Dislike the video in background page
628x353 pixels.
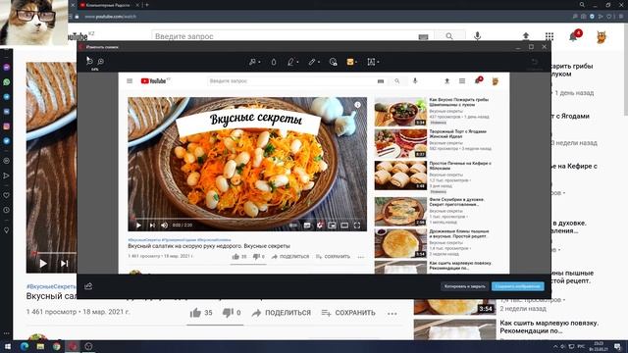coord(232,313)
